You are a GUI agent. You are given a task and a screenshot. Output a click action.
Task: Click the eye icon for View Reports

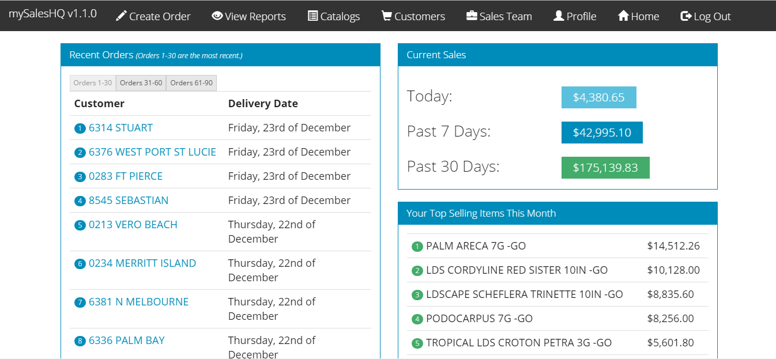tap(217, 16)
